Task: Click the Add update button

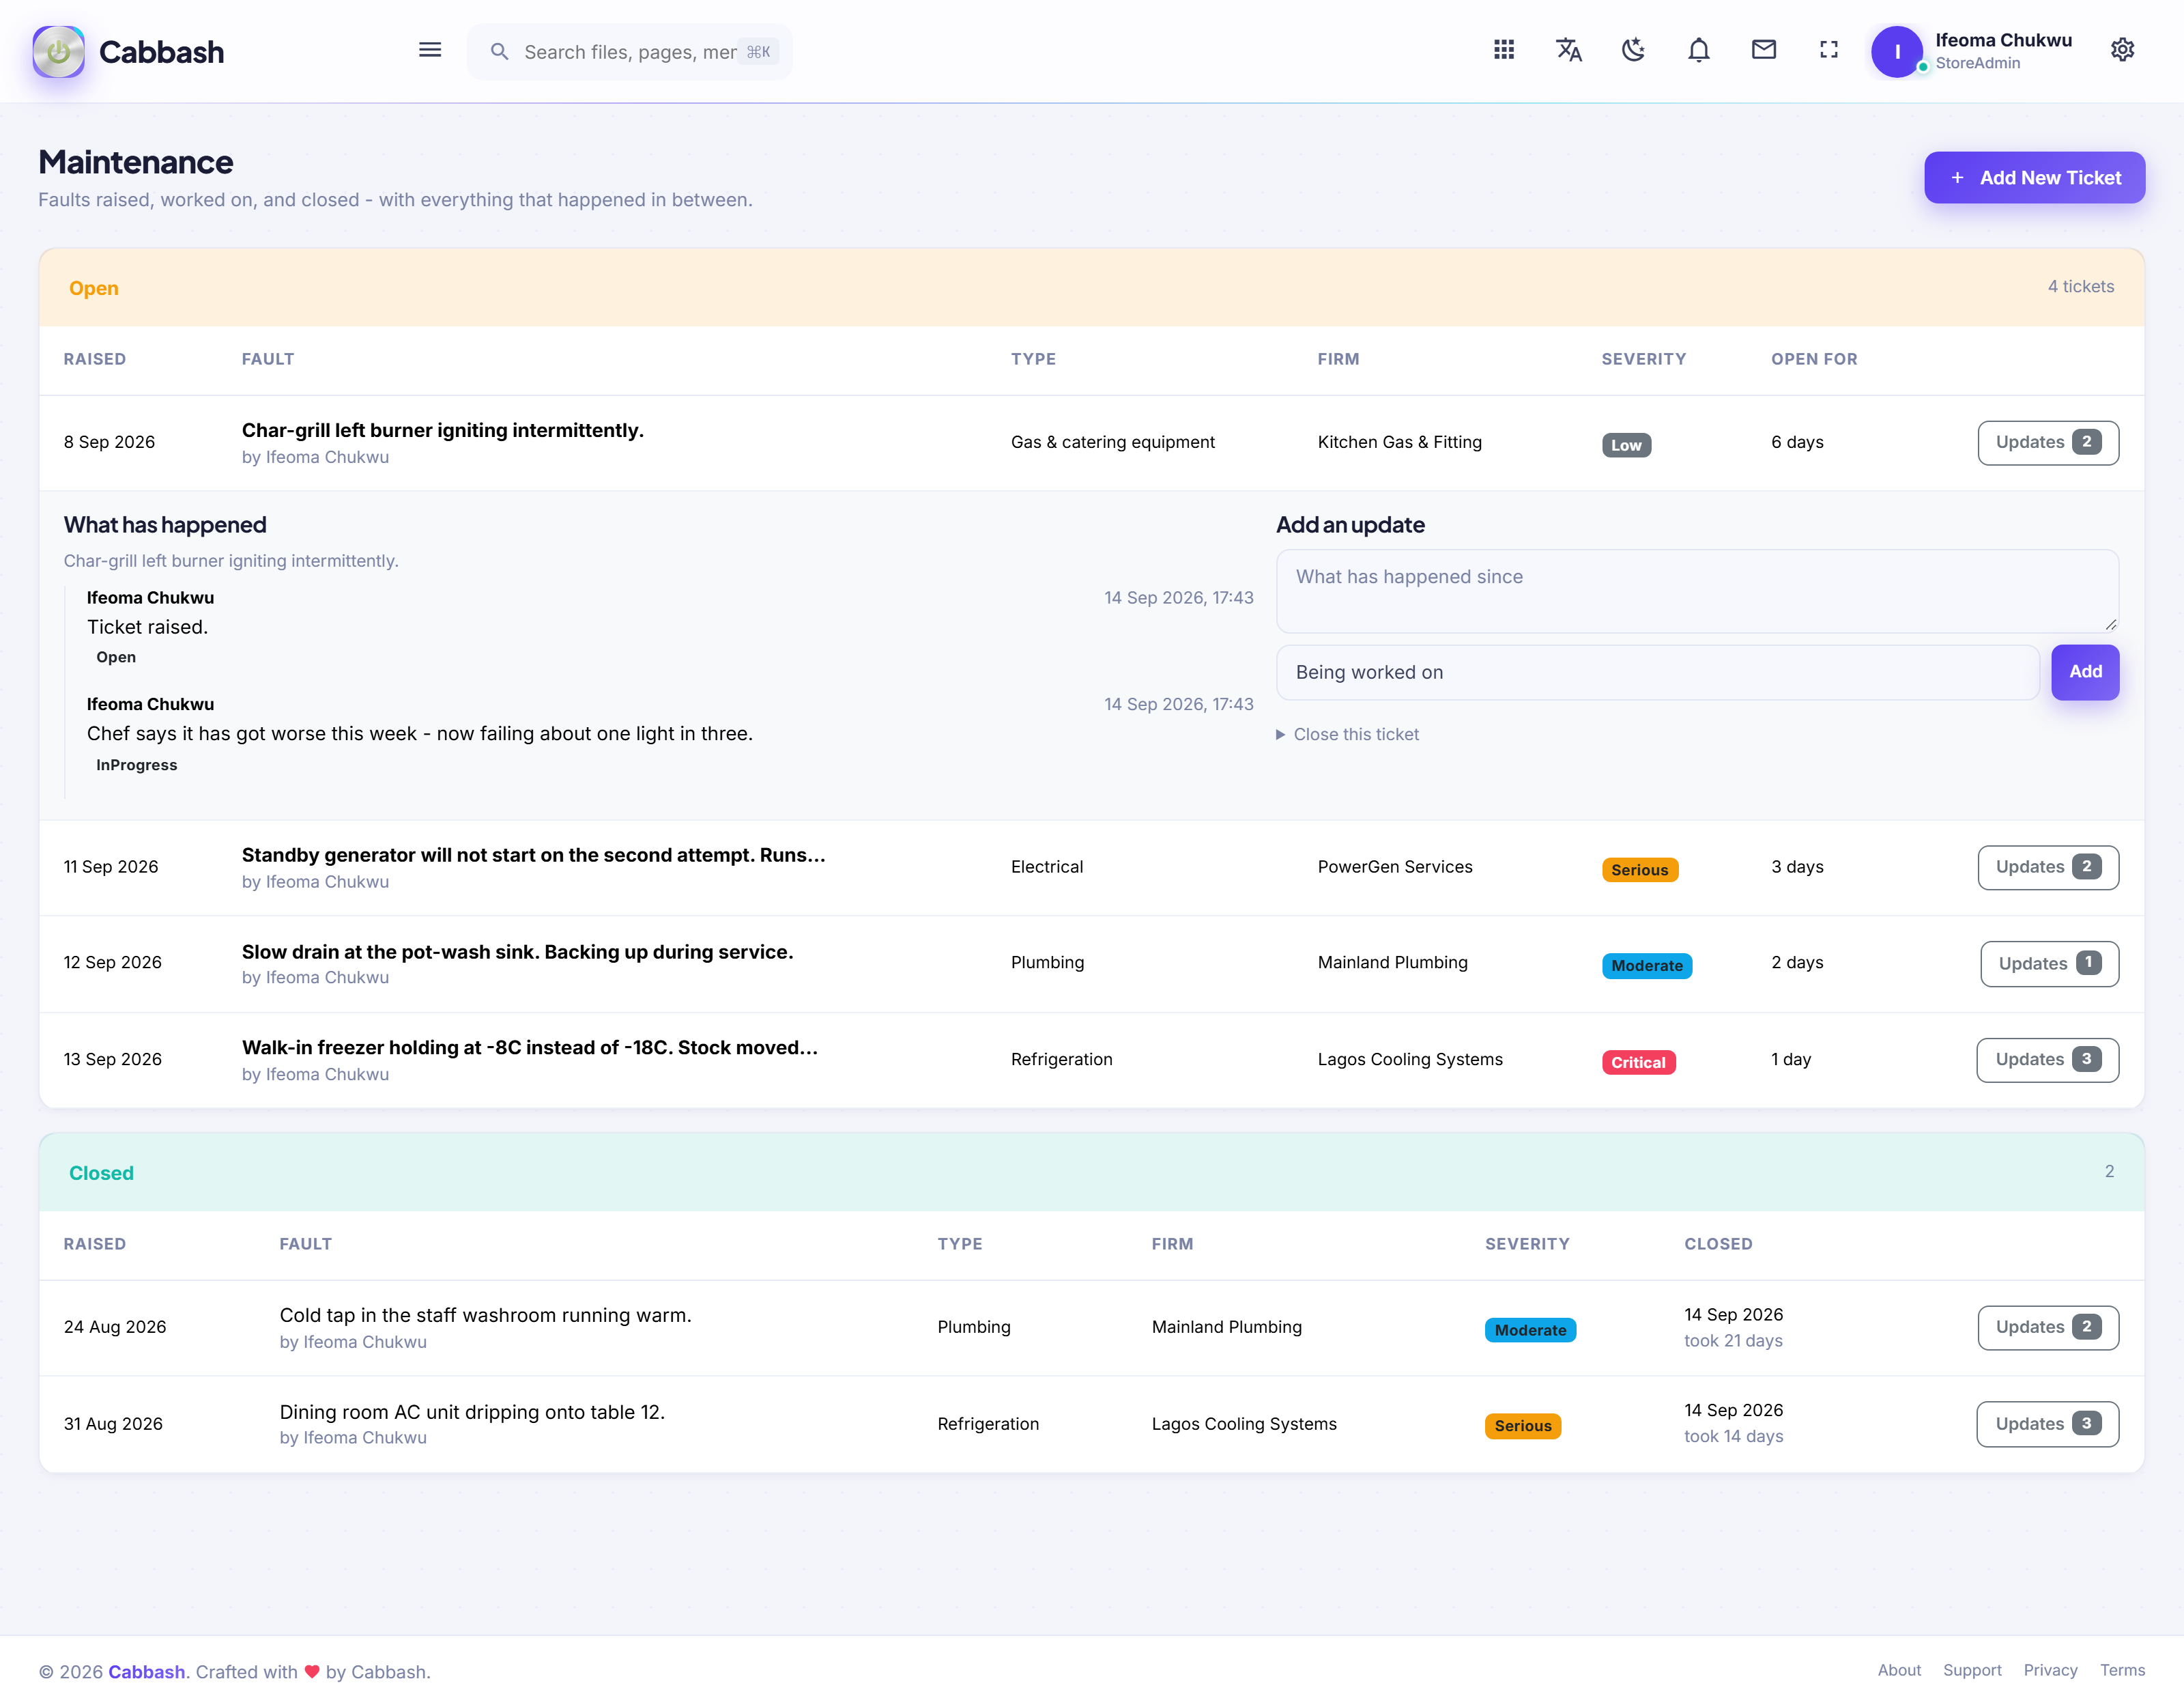Action: (2085, 673)
